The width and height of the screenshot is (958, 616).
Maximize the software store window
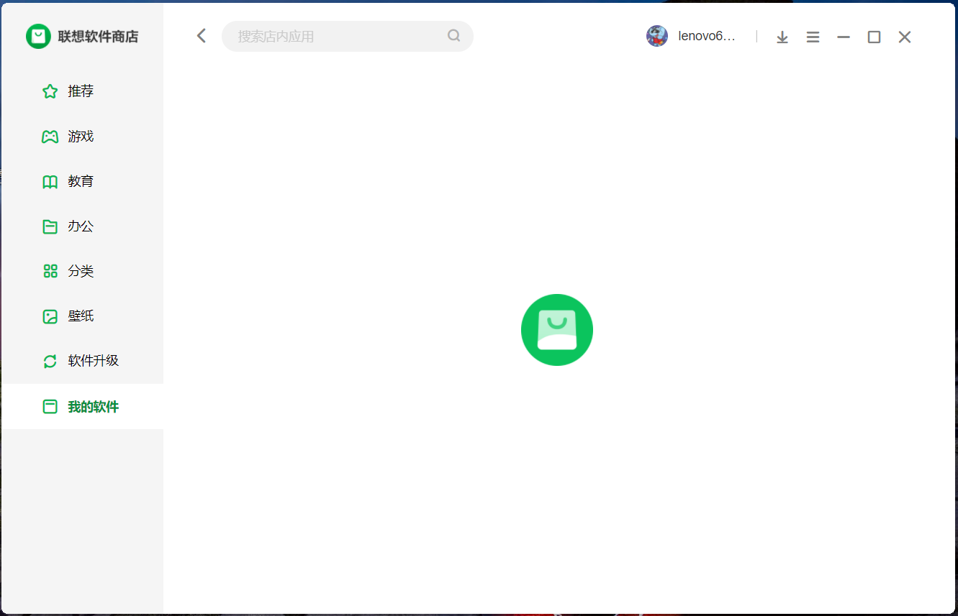pyautogui.click(x=874, y=37)
